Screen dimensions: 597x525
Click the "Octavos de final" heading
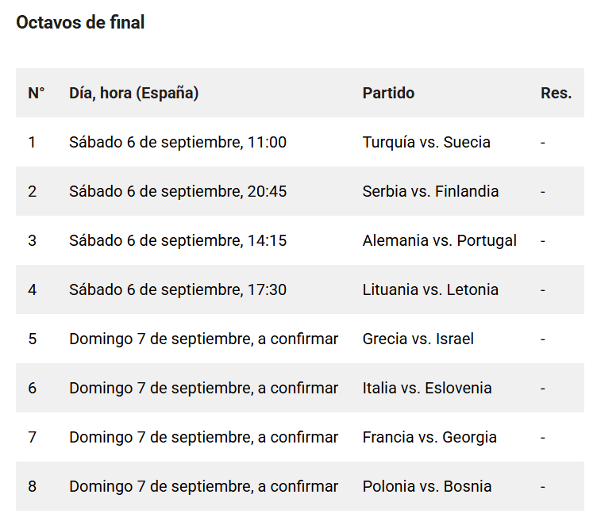tap(80, 23)
